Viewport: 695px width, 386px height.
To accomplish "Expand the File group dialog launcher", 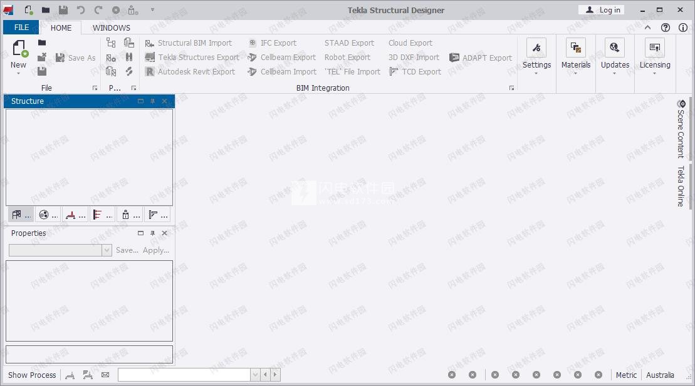I will pos(95,88).
